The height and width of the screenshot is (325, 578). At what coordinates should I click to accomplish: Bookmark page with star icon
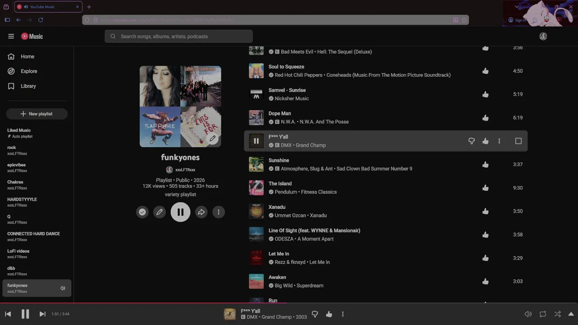[x=464, y=20]
